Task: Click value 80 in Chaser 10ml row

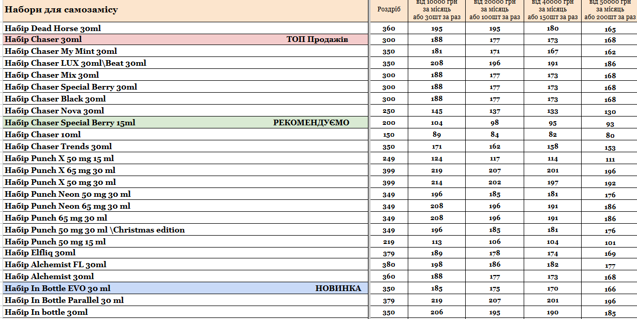Action: point(610,136)
